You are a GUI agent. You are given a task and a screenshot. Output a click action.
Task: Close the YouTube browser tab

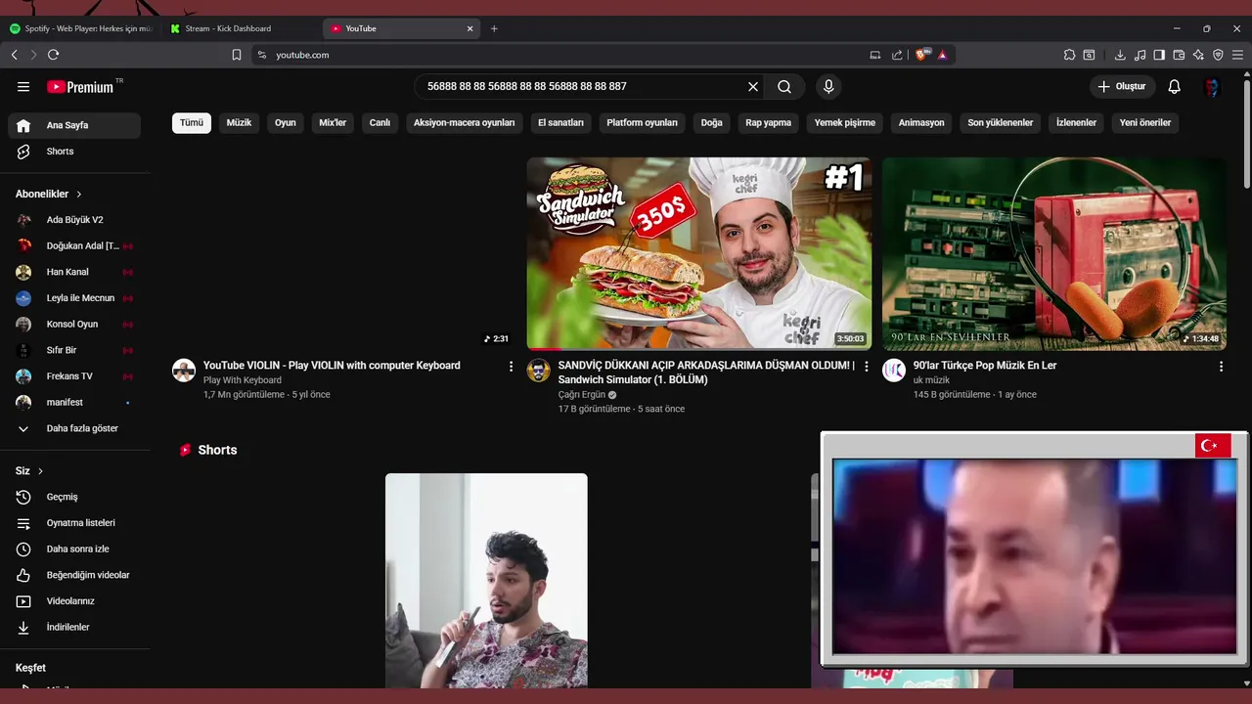point(469,28)
